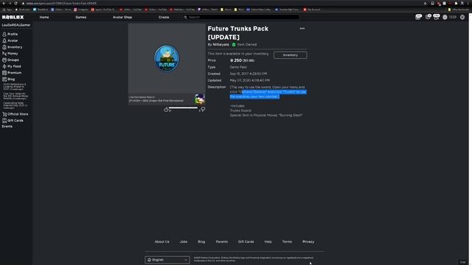Image resolution: width=472 pixels, height=265 pixels.
Task: Open the three-dots item options menu
Action: [x=302, y=29]
